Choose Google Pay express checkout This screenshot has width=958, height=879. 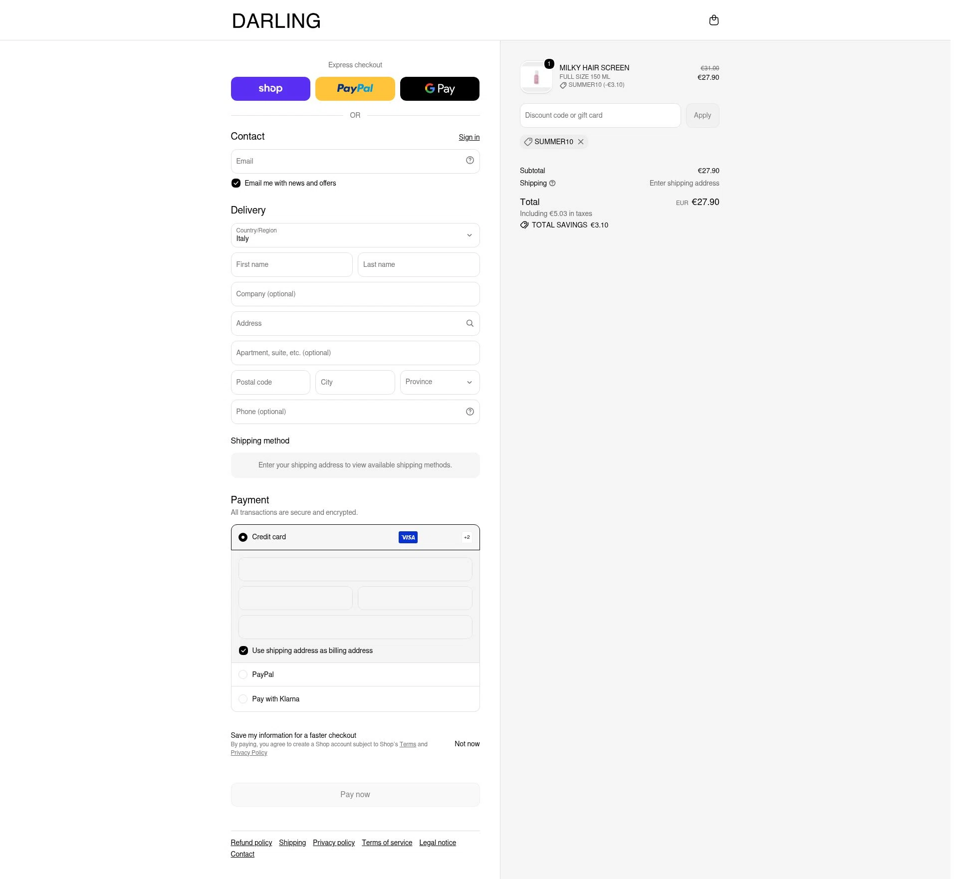(x=440, y=89)
